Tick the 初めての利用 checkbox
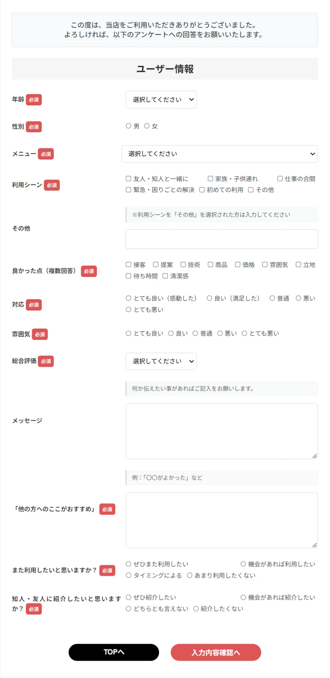 202,190
